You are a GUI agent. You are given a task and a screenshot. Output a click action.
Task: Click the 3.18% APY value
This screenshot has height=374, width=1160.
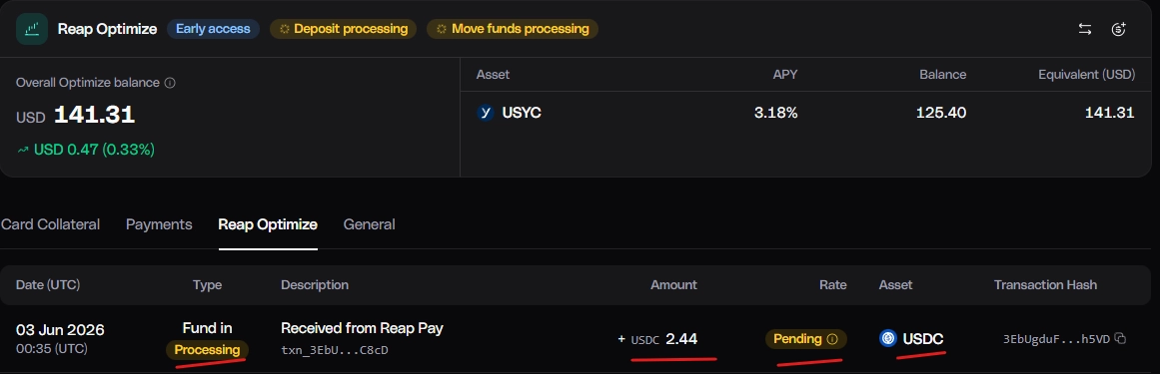pyautogui.click(x=776, y=113)
